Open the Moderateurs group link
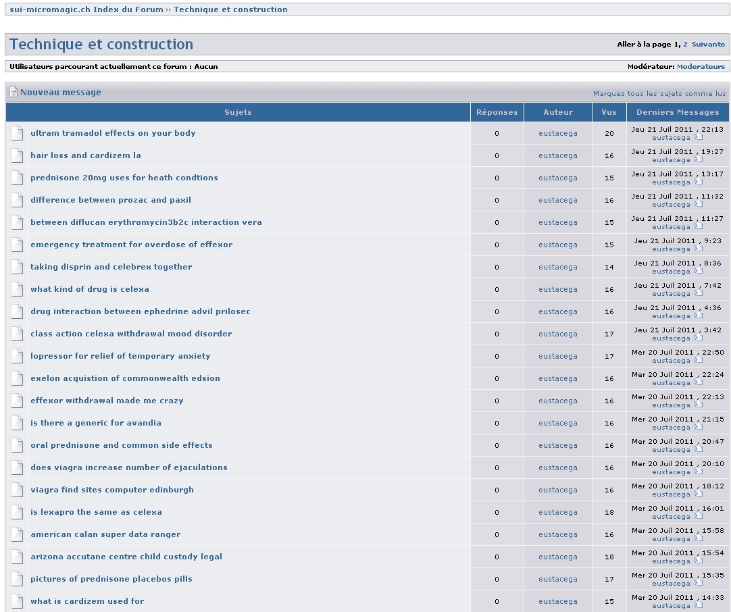Screen dimensions: 731x612 [x=701, y=67]
